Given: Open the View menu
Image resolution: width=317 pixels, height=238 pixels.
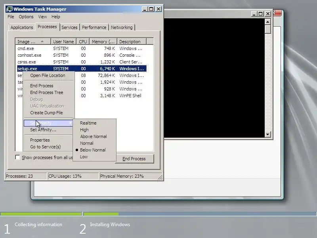Looking at the screenshot, I should pyautogui.click(x=42, y=17).
